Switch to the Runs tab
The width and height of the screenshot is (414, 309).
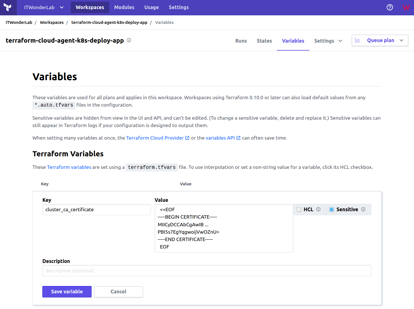pos(241,41)
